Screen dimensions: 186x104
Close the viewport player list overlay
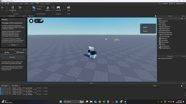[141, 25]
